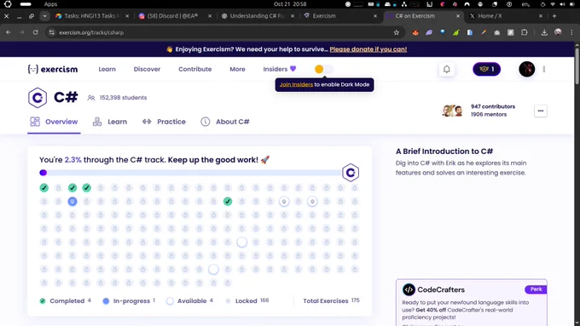Open the browser downloads icon
This screenshot has width=580, height=326.
coord(544,32)
